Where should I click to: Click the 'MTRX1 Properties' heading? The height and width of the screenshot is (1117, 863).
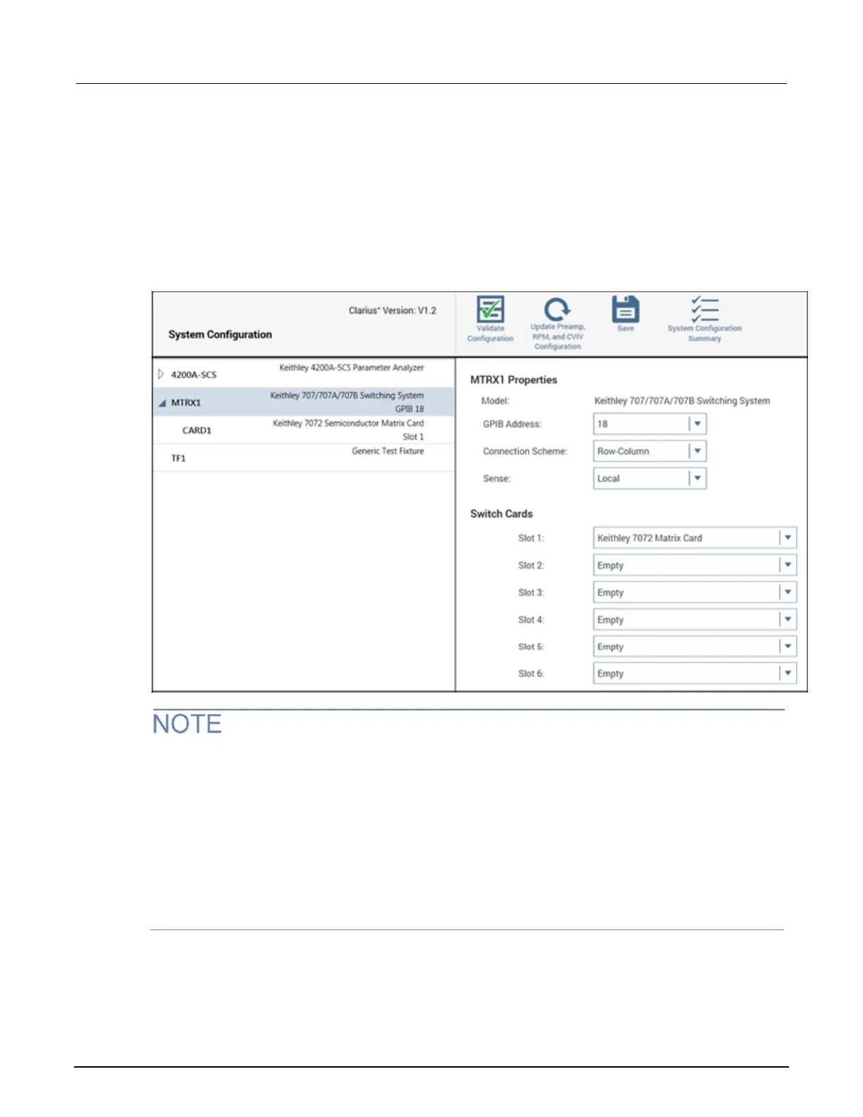[513, 379]
